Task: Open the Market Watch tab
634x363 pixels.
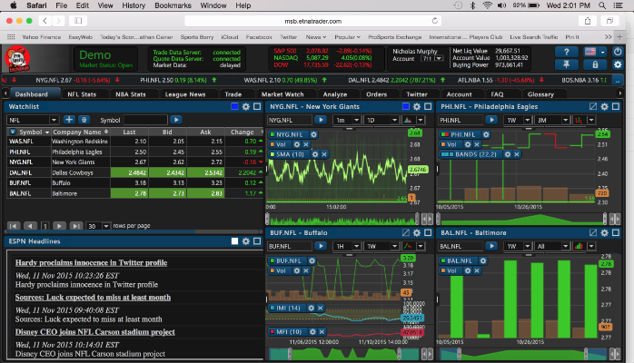Action: click(x=282, y=94)
